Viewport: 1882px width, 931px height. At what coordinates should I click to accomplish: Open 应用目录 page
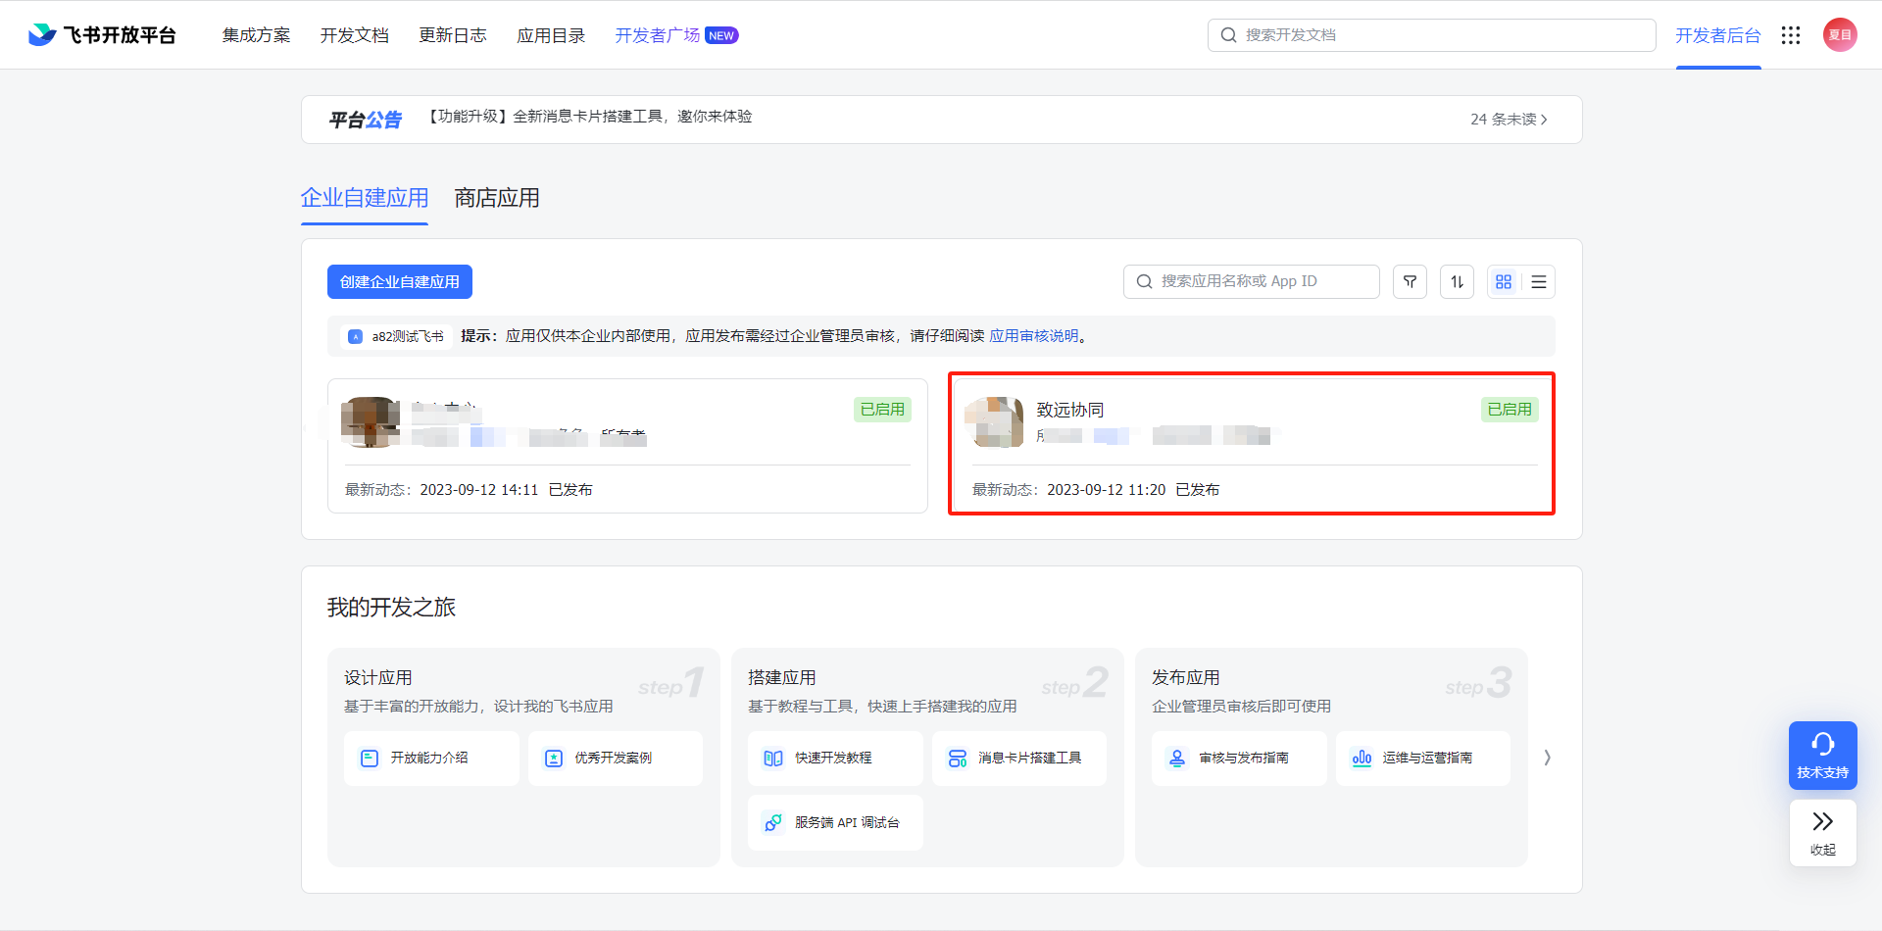click(550, 35)
